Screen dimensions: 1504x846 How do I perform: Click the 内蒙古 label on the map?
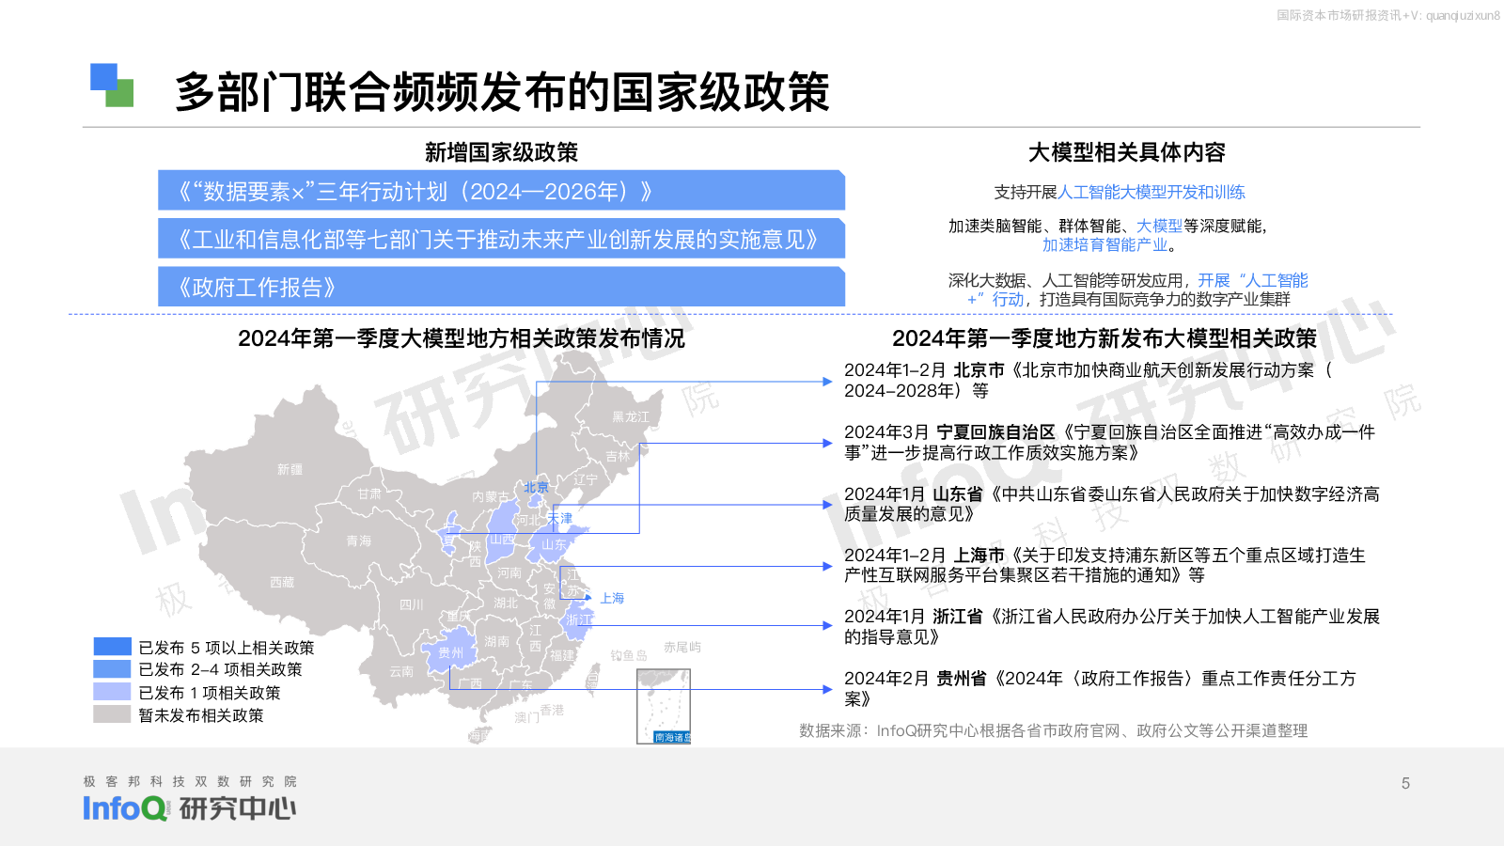491,496
